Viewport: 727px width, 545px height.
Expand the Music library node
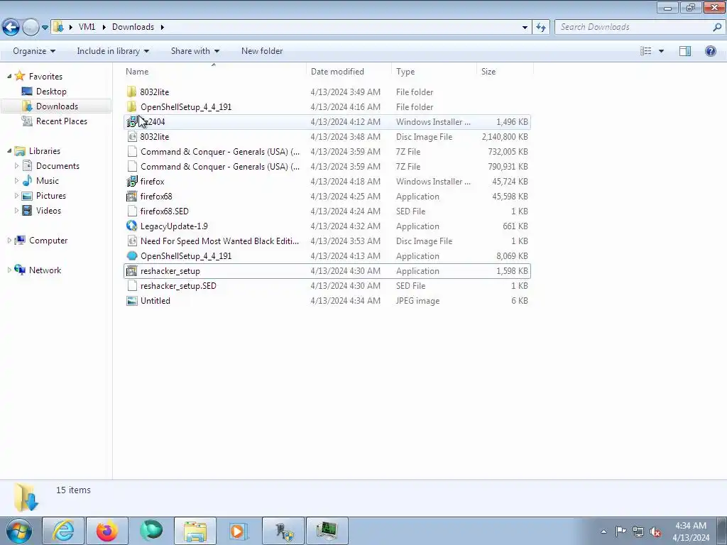[x=17, y=181]
